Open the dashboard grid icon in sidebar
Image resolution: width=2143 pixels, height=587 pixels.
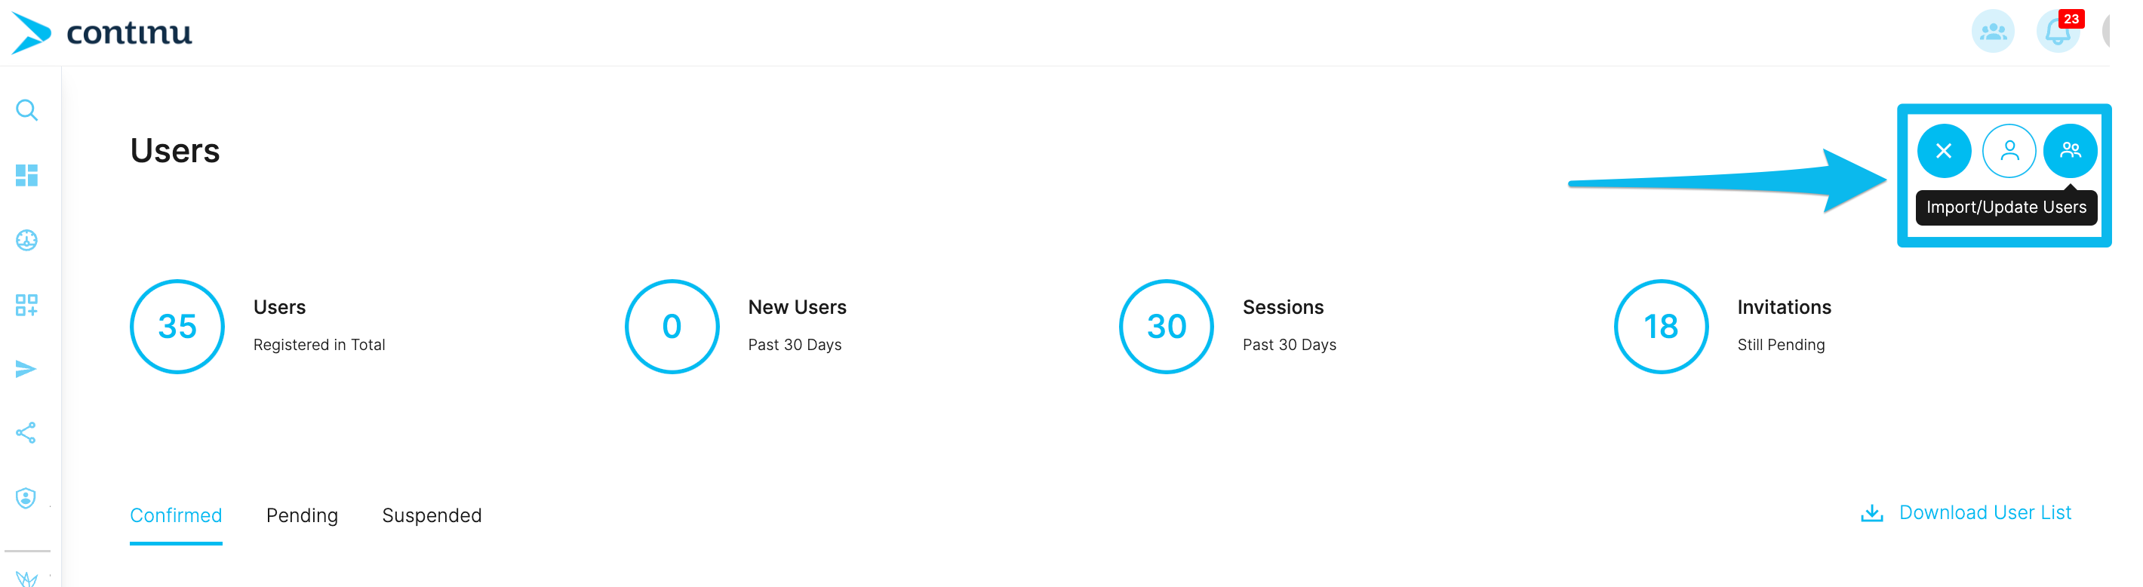(x=26, y=176)
